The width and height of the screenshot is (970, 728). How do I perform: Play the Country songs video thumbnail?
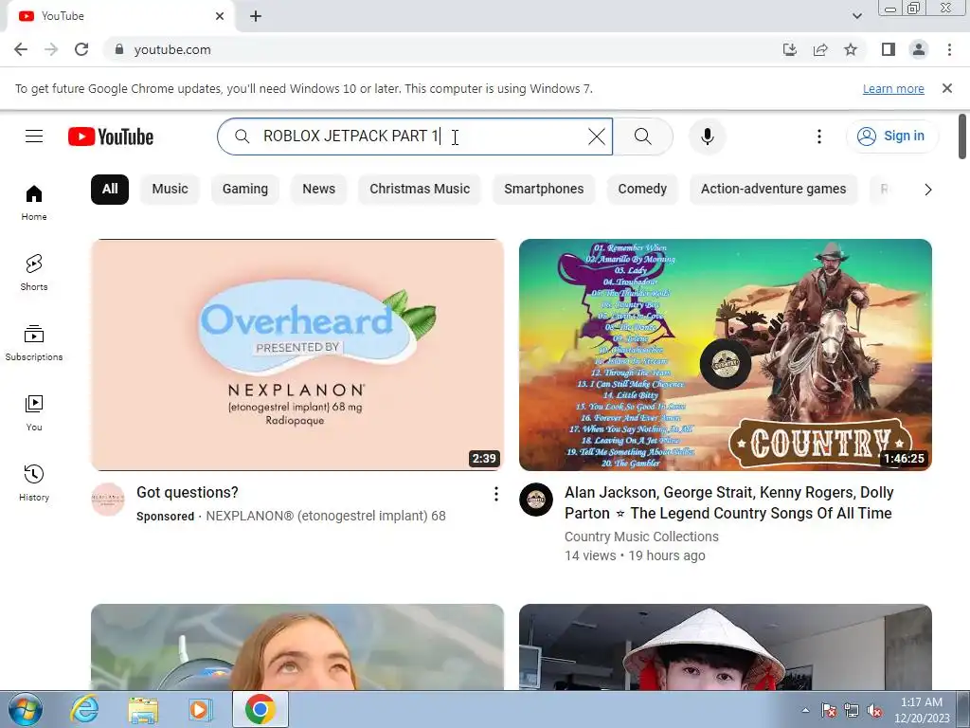click(x=725, y=355)
